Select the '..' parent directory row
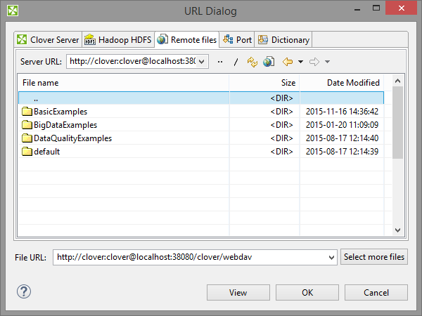Screen dimensions: 422x316 point(201,98)
